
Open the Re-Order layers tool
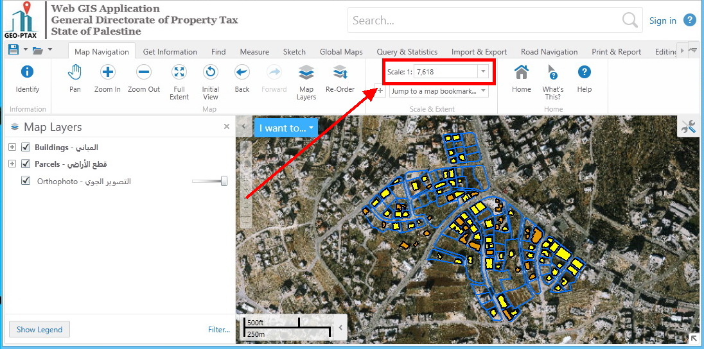(340, 79)
